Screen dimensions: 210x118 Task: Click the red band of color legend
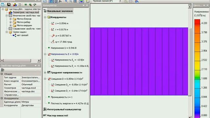197,22
